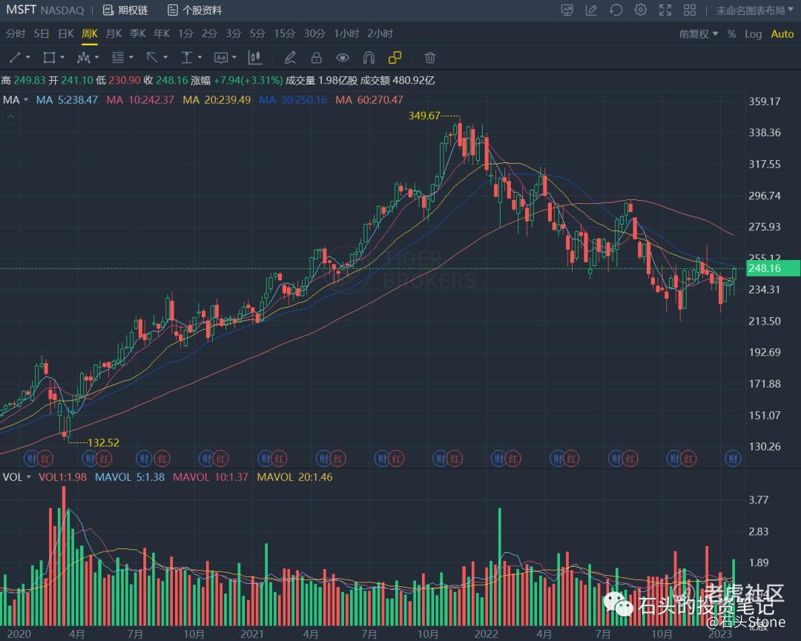Image resolution: width=801 pixels, height=641 pixels.
Task: Click the refresh chart icon
Action: coord(616,10)
